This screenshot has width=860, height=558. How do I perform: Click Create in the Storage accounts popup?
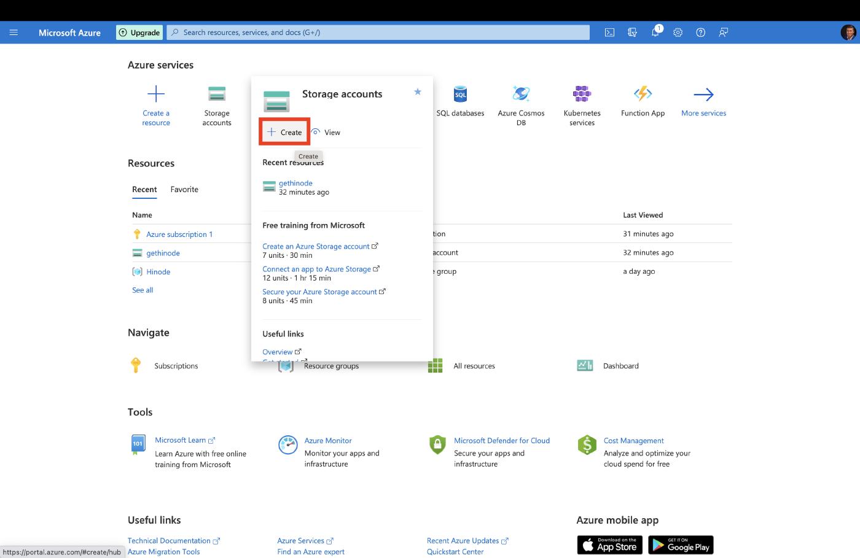(284, 132)
